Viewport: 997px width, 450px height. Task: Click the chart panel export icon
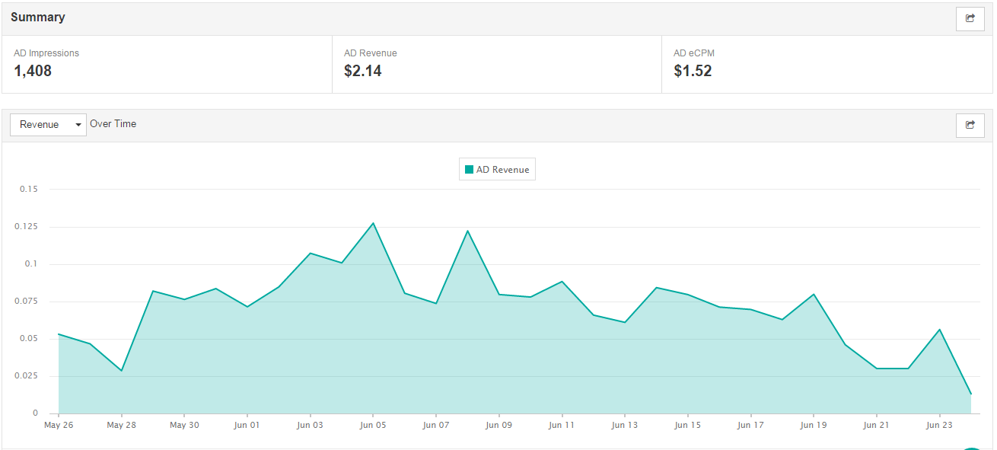(x=970, y=125)
